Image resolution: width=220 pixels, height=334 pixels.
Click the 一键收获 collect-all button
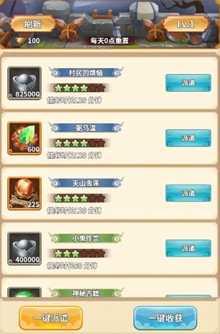pyautogui.click(x=165, y=318)
